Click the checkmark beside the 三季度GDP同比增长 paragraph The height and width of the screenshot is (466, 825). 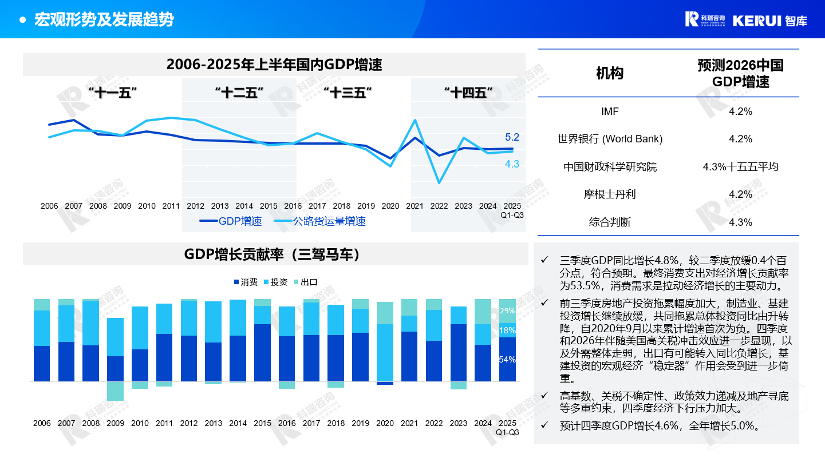pyautogui.click(x=544, y=260)
